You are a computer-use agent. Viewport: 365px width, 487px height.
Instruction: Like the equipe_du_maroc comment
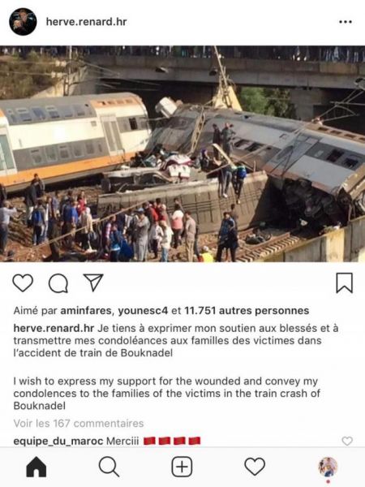click(347, 441)
